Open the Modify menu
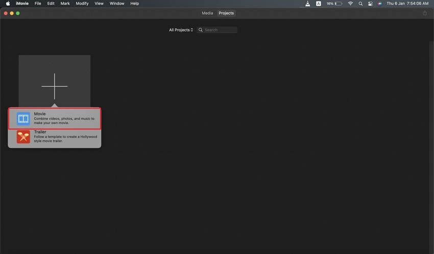Screen dimensions: 434x254 [82, 4]
